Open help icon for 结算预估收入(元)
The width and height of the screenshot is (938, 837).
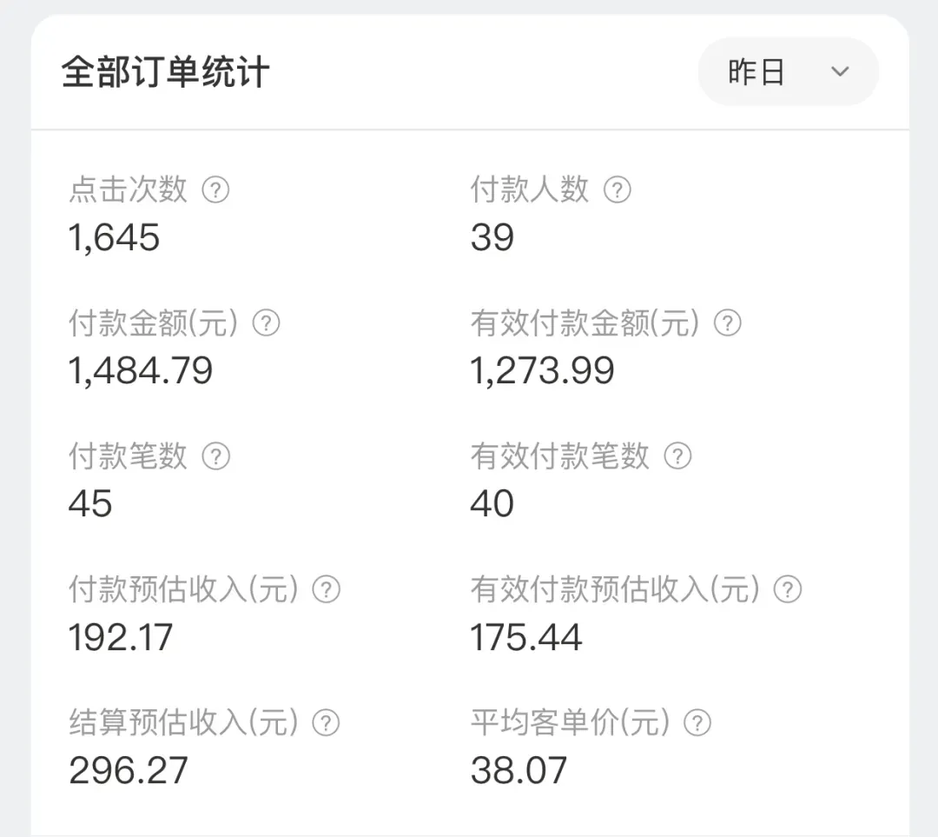click(x=326, y=722)
